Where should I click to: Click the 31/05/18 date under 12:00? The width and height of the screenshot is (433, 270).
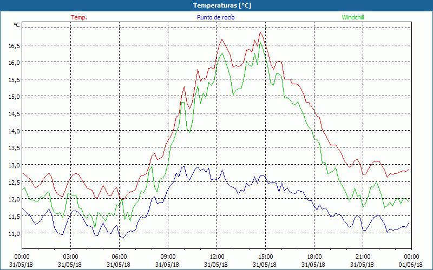tap(216, 265)
